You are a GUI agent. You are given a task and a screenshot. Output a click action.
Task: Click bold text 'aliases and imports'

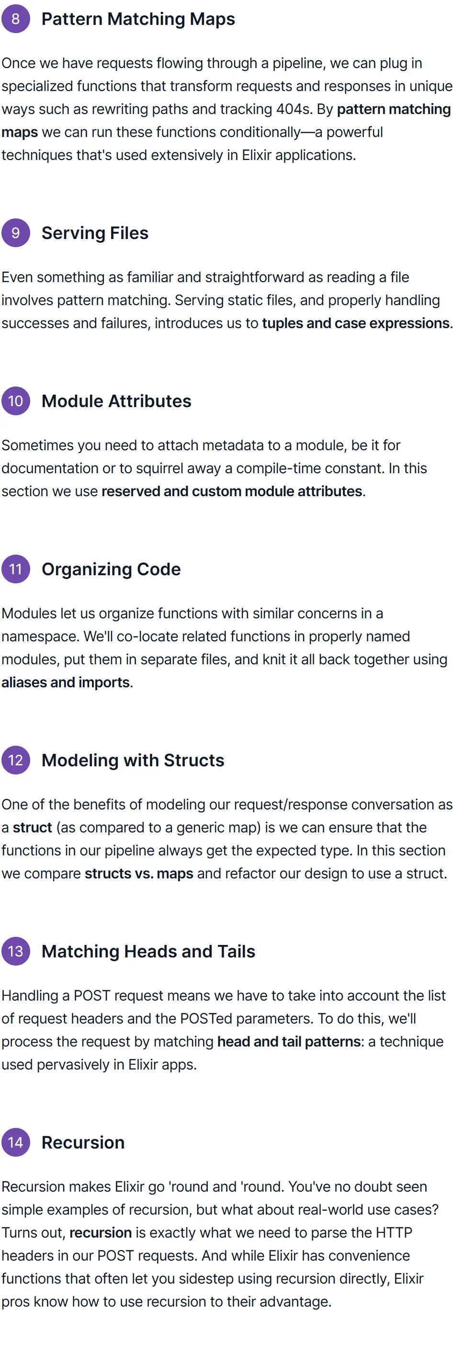(66, 682)
